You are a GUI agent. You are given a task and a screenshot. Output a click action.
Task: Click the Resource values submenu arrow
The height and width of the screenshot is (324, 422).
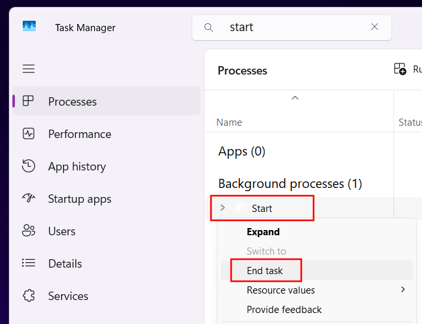click(403, 290)
